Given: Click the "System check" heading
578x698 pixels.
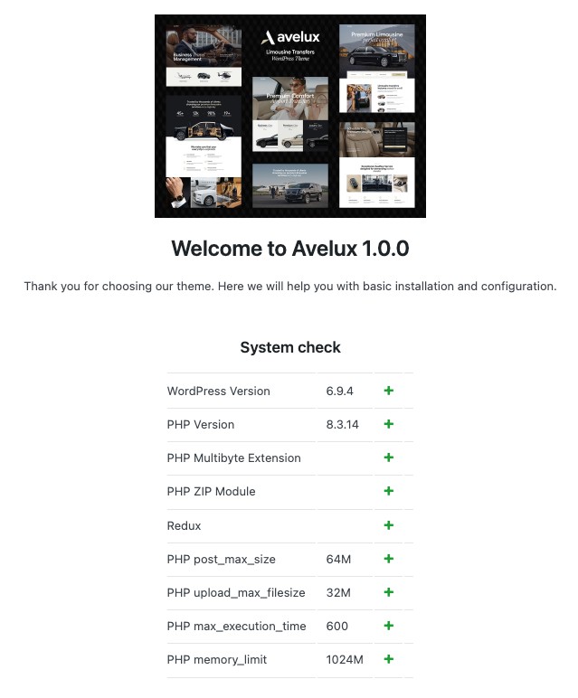Looking at the screenshot, I should point(289,347).
